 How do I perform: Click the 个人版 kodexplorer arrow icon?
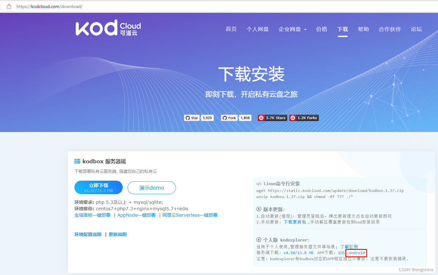pos(259,240)
